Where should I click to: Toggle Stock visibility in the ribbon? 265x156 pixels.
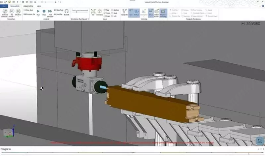pos(151,13)
